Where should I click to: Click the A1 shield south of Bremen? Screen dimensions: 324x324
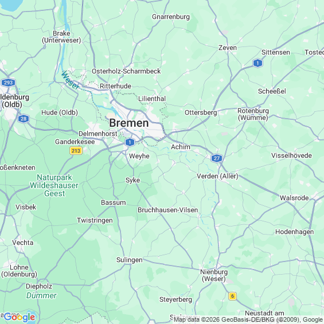tap(130, 142)
